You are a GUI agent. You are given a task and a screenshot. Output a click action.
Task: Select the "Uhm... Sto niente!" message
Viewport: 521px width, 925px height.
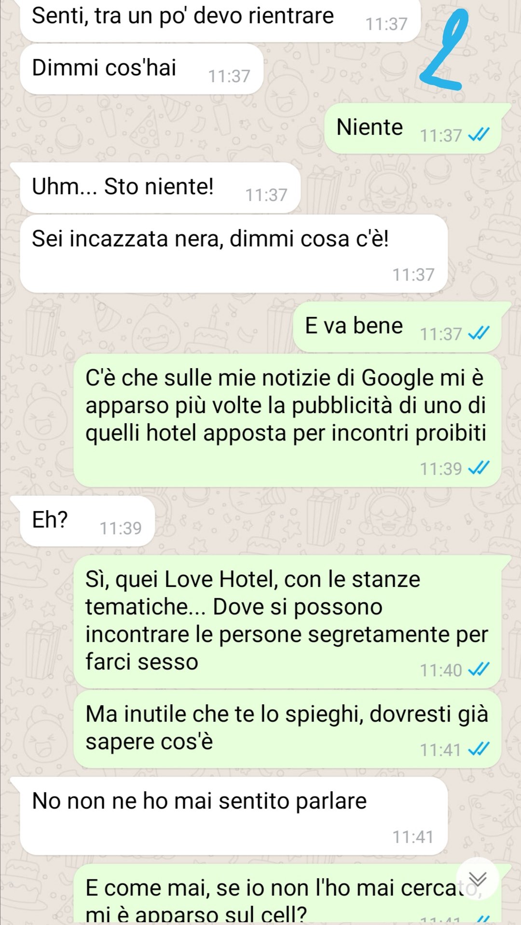(x=160, y=187)
